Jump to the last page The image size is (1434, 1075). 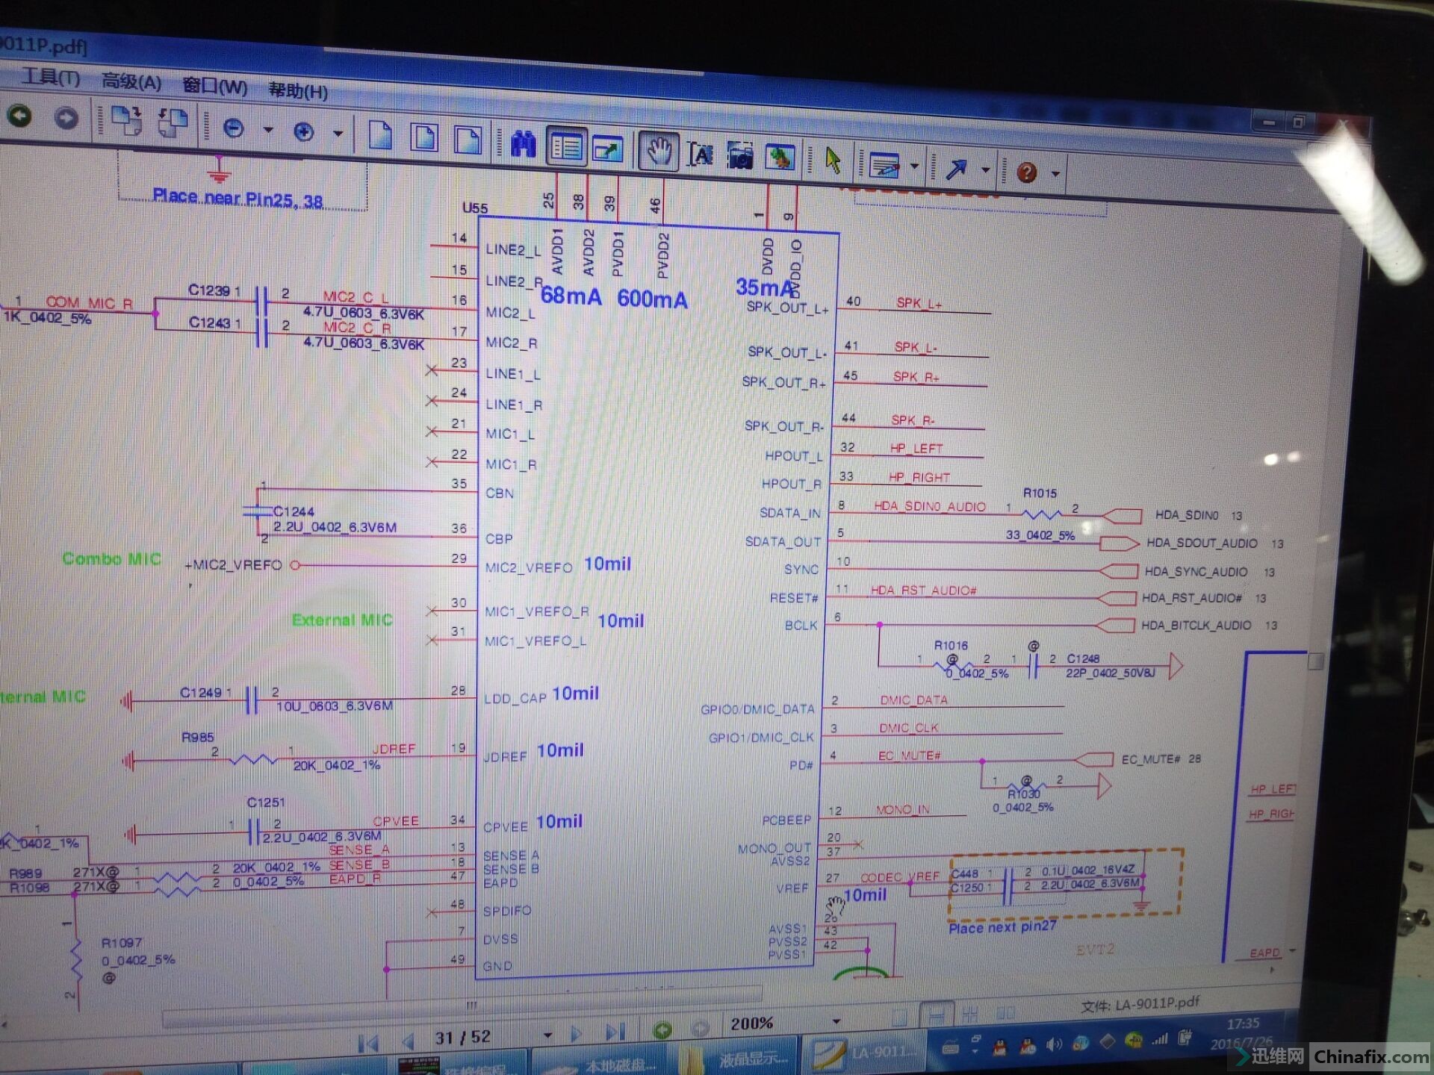(615, 1032)
